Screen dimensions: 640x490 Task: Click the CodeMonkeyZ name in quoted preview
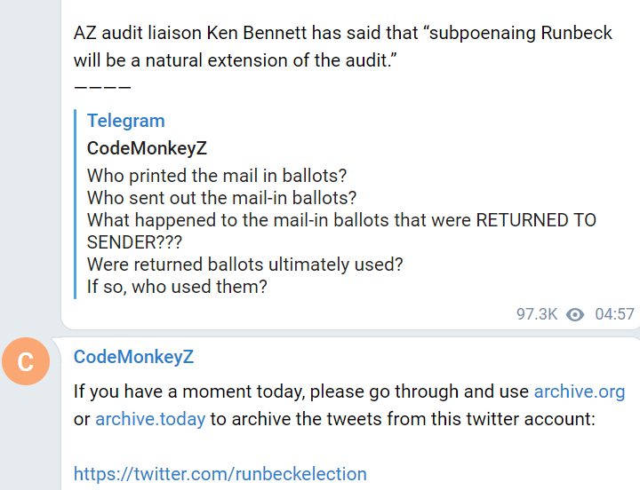click(x=147, y=148)
